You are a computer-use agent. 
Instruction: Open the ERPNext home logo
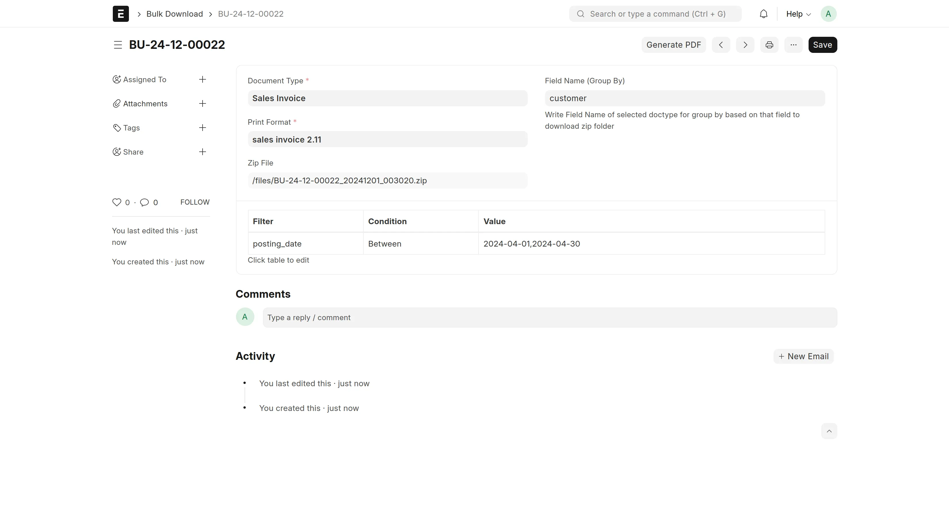[121, 14]
